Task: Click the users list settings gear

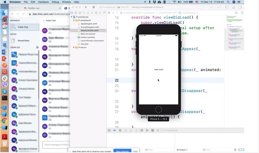Action: tap(37, 47)
